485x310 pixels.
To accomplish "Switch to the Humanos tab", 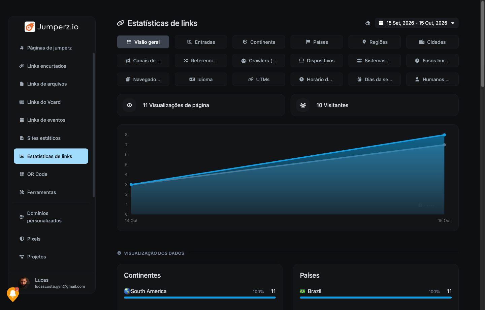I will 432,80.
